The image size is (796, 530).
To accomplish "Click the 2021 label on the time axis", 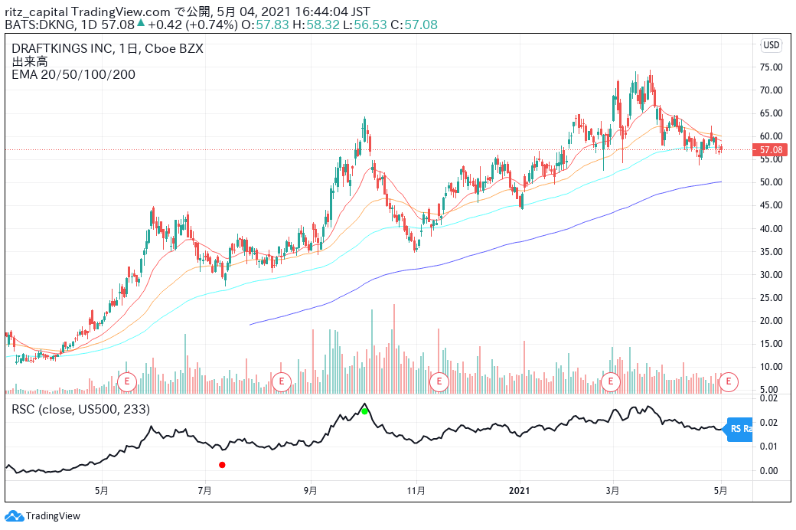I will (520, 491).
